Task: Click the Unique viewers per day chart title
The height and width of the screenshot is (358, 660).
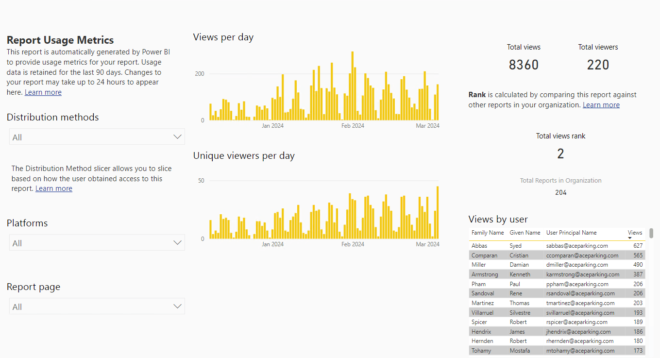Action: pos(244,155)
